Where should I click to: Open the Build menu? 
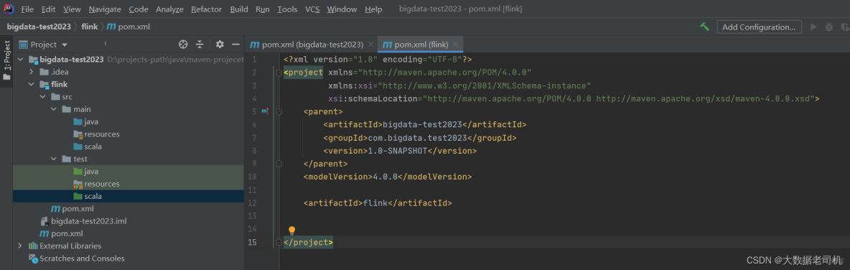pos(239,9)
